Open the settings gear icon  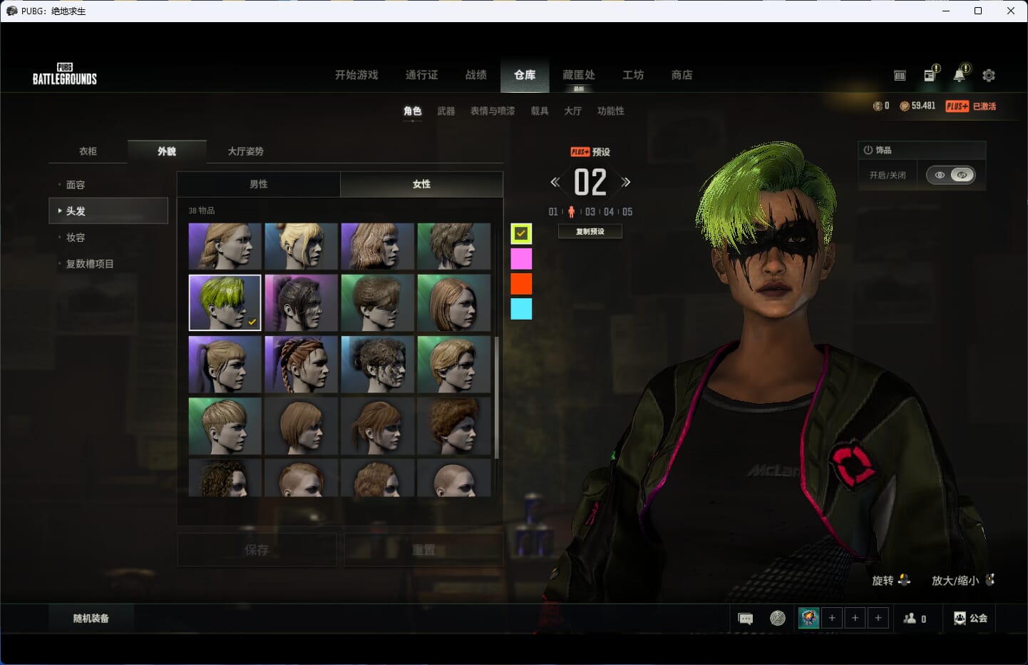(x=989, y=75)
